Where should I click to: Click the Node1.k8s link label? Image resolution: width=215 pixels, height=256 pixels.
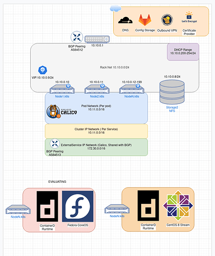[62, 96]
